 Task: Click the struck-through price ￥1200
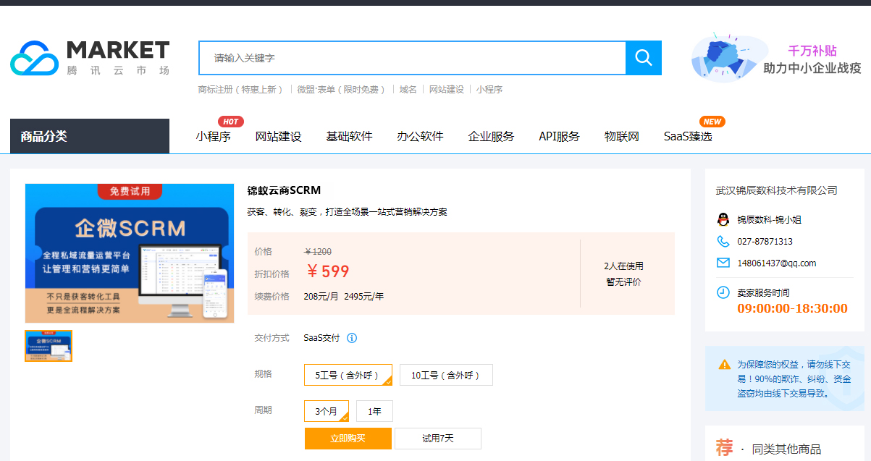tap(318, 251)
